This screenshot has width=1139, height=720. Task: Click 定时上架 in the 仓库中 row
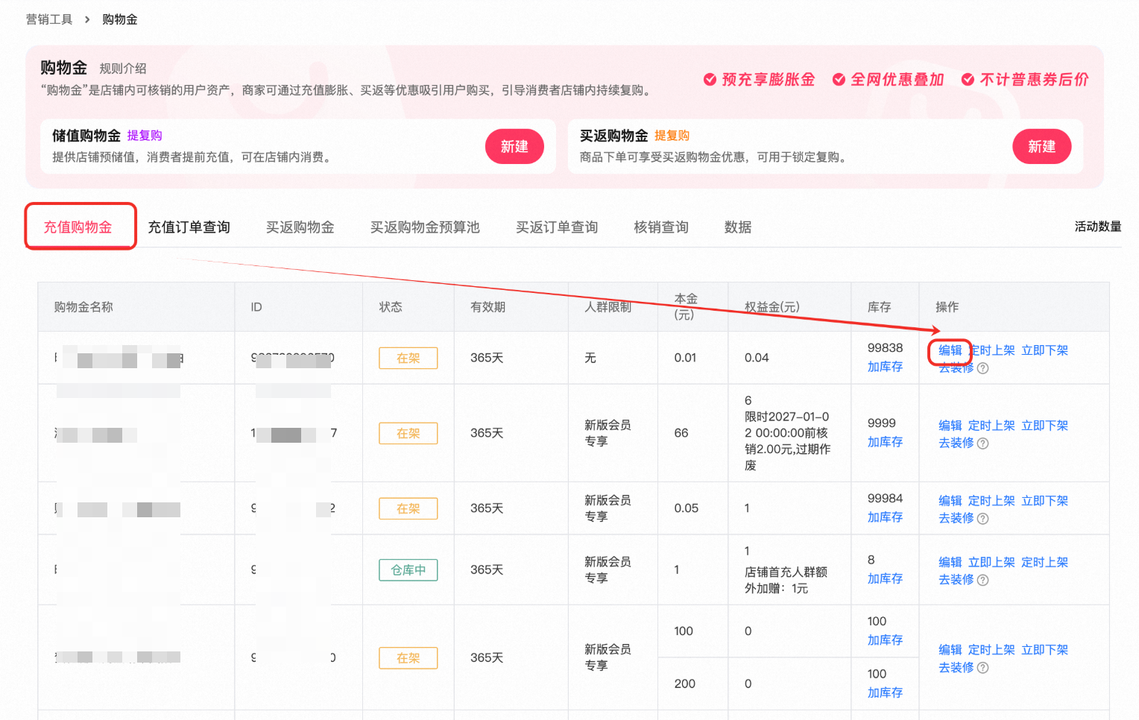tap(1044, 562)
